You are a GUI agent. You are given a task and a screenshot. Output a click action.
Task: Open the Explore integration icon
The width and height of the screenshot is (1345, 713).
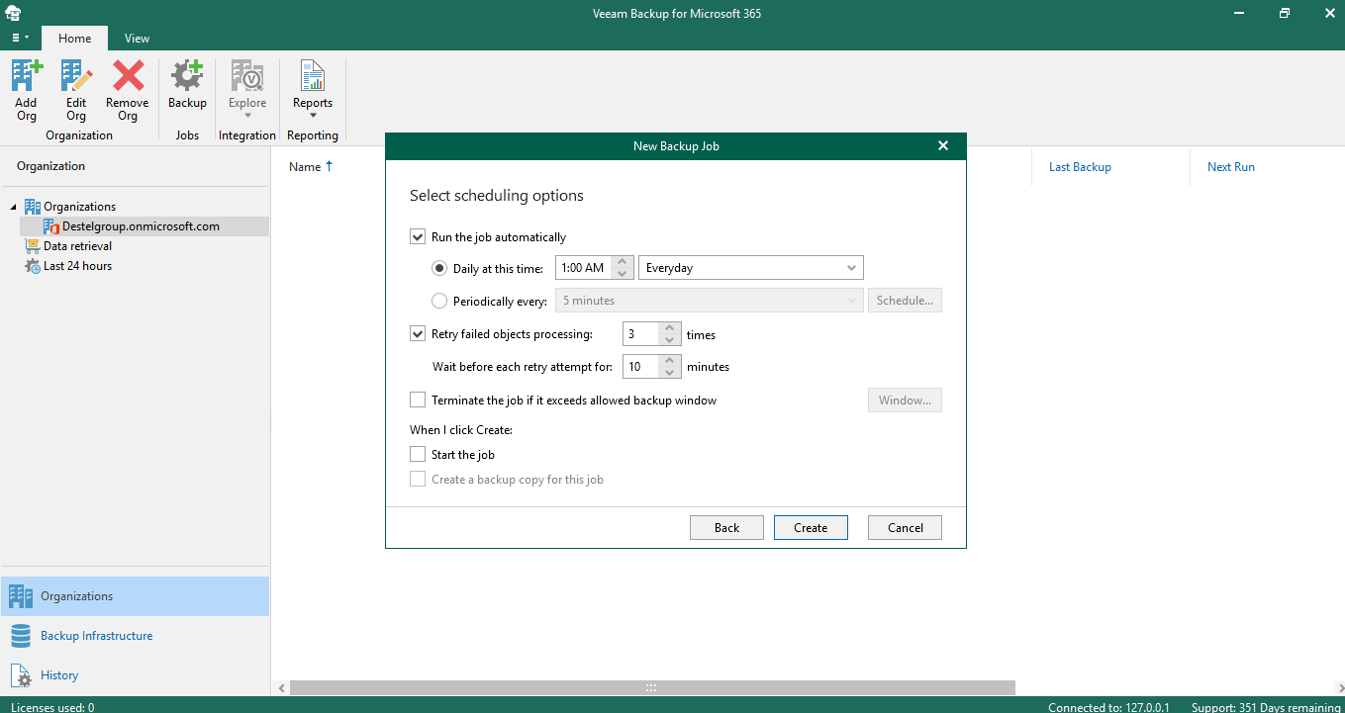point(247,77)
